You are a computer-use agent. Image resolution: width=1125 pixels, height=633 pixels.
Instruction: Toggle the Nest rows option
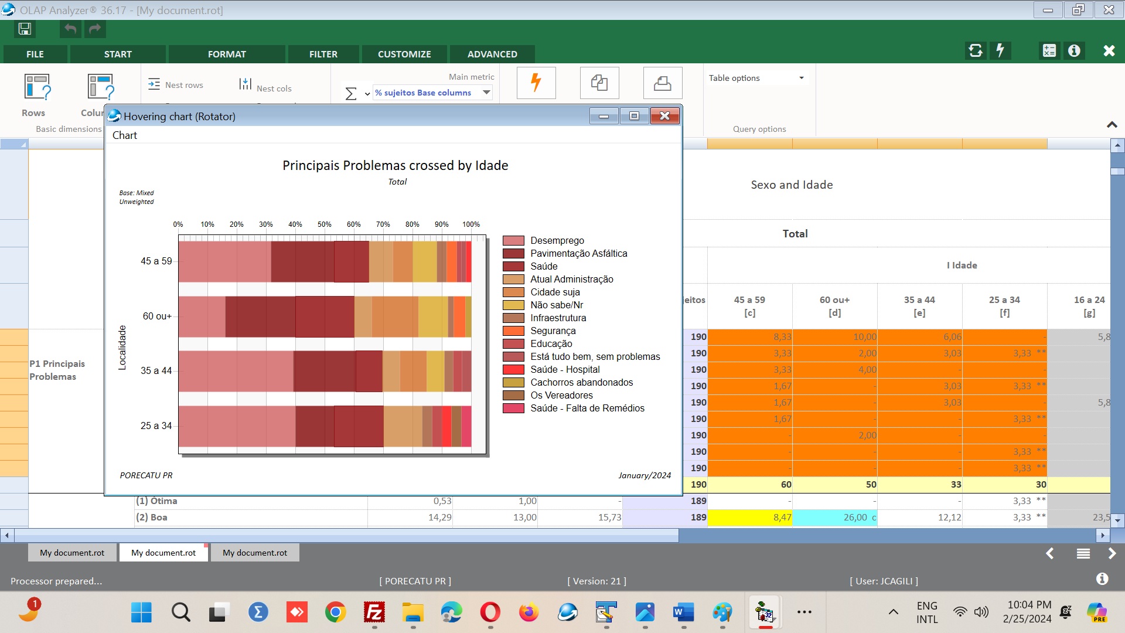(x=176, y=85)
